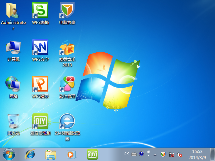Select the WPS表格 desktop shortcut
215x161 pixels.
[x=40, y=11]
